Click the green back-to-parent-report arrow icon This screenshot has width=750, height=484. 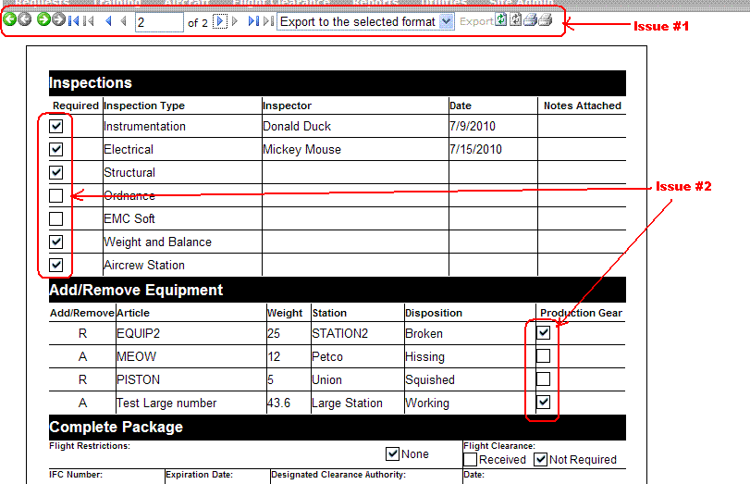click(x=9, y=20)
